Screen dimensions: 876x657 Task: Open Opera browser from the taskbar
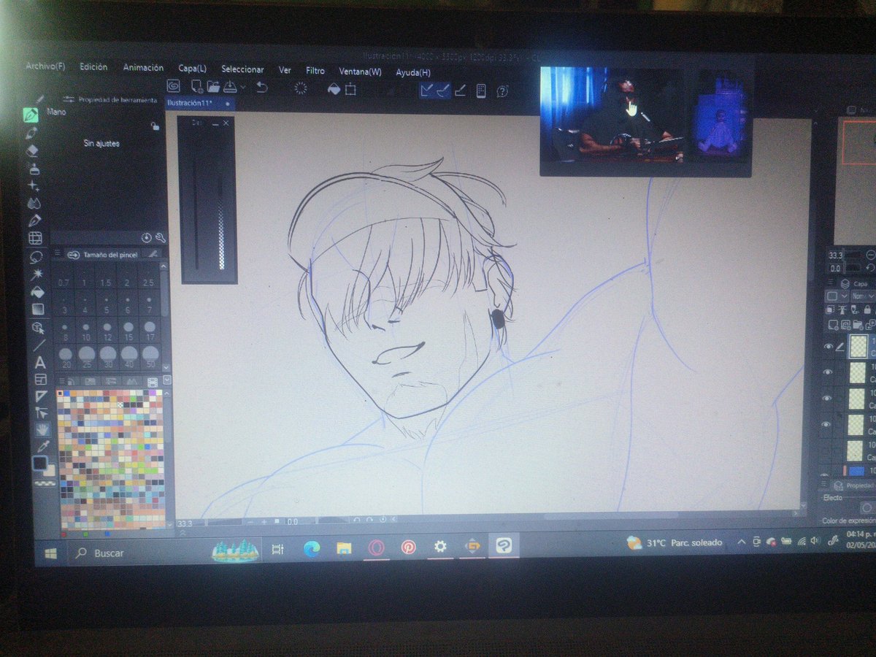[375, 547]
